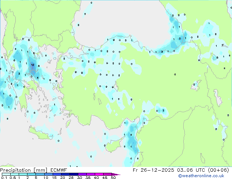The image size is (232, 179).
Task: Click the 0.5–1 mm legend swatch
Action: (15, 174)
